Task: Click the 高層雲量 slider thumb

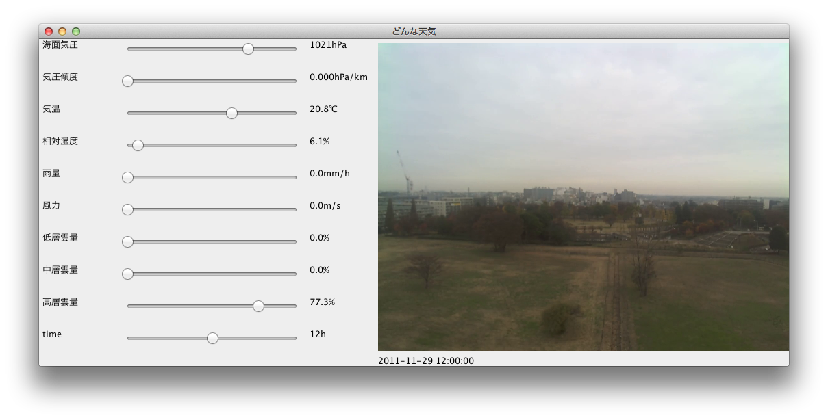Action: 258,306
